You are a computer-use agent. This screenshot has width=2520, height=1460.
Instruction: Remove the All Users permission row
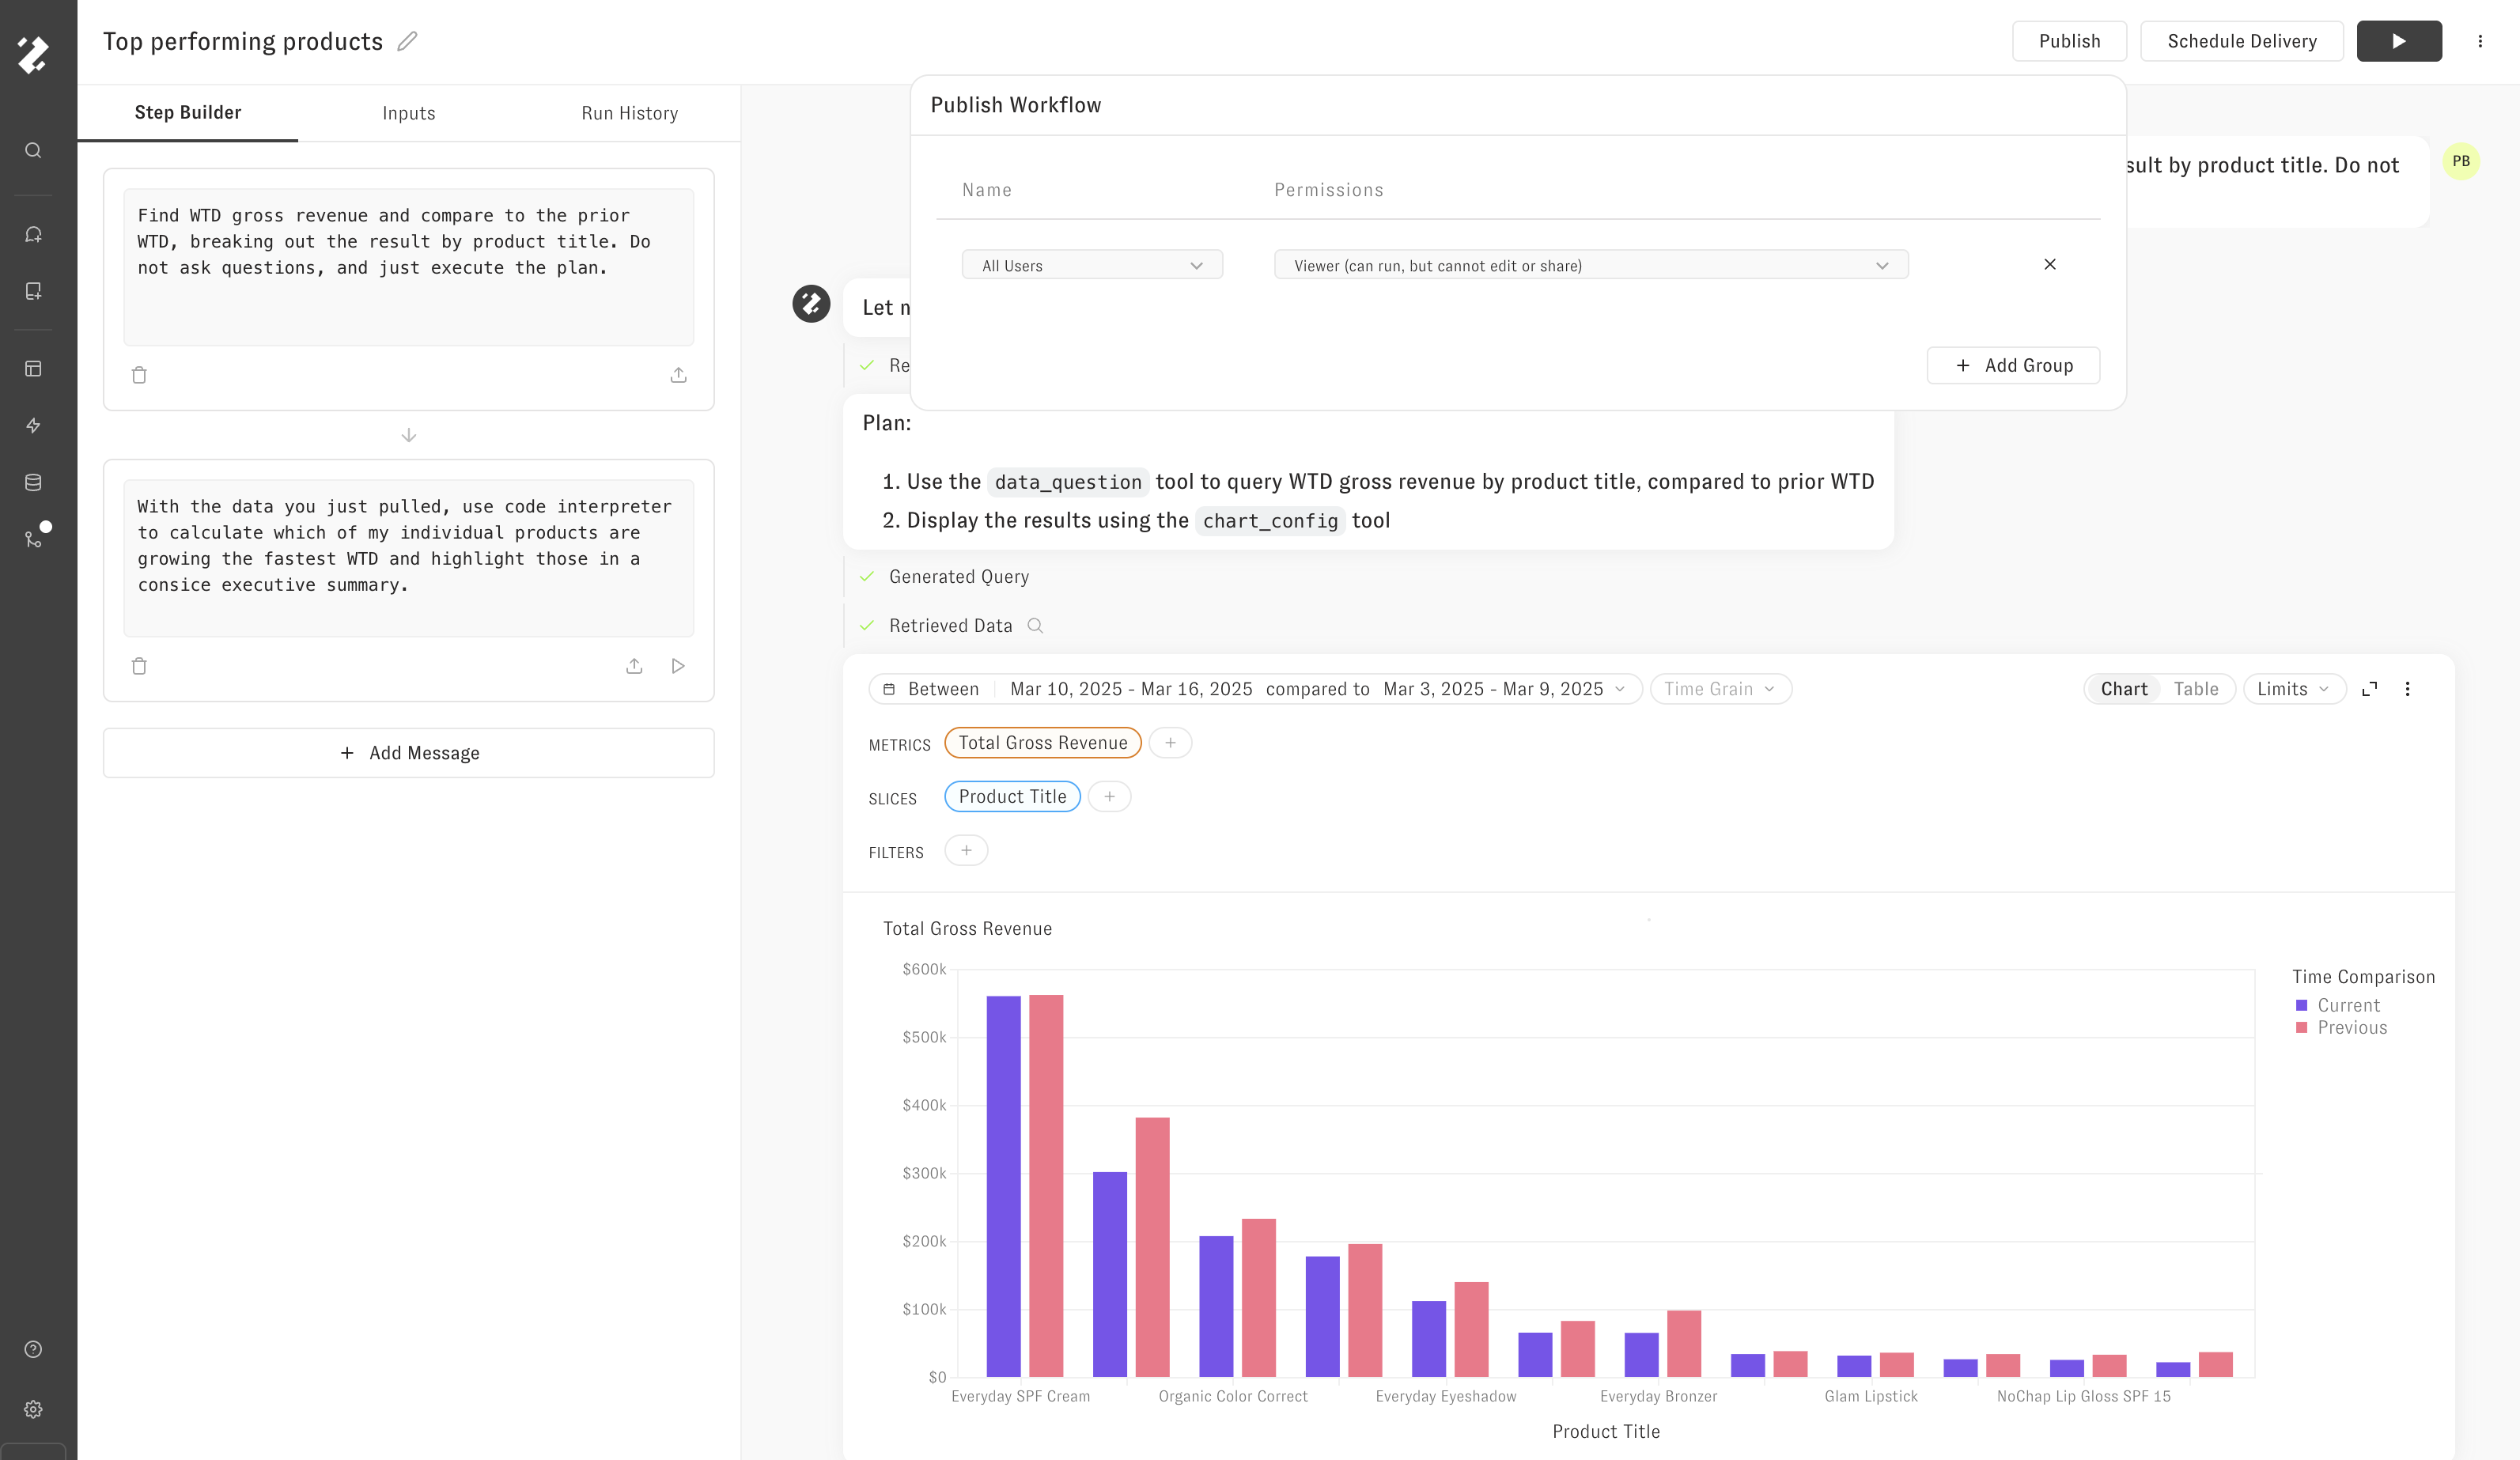(2050, 264)
